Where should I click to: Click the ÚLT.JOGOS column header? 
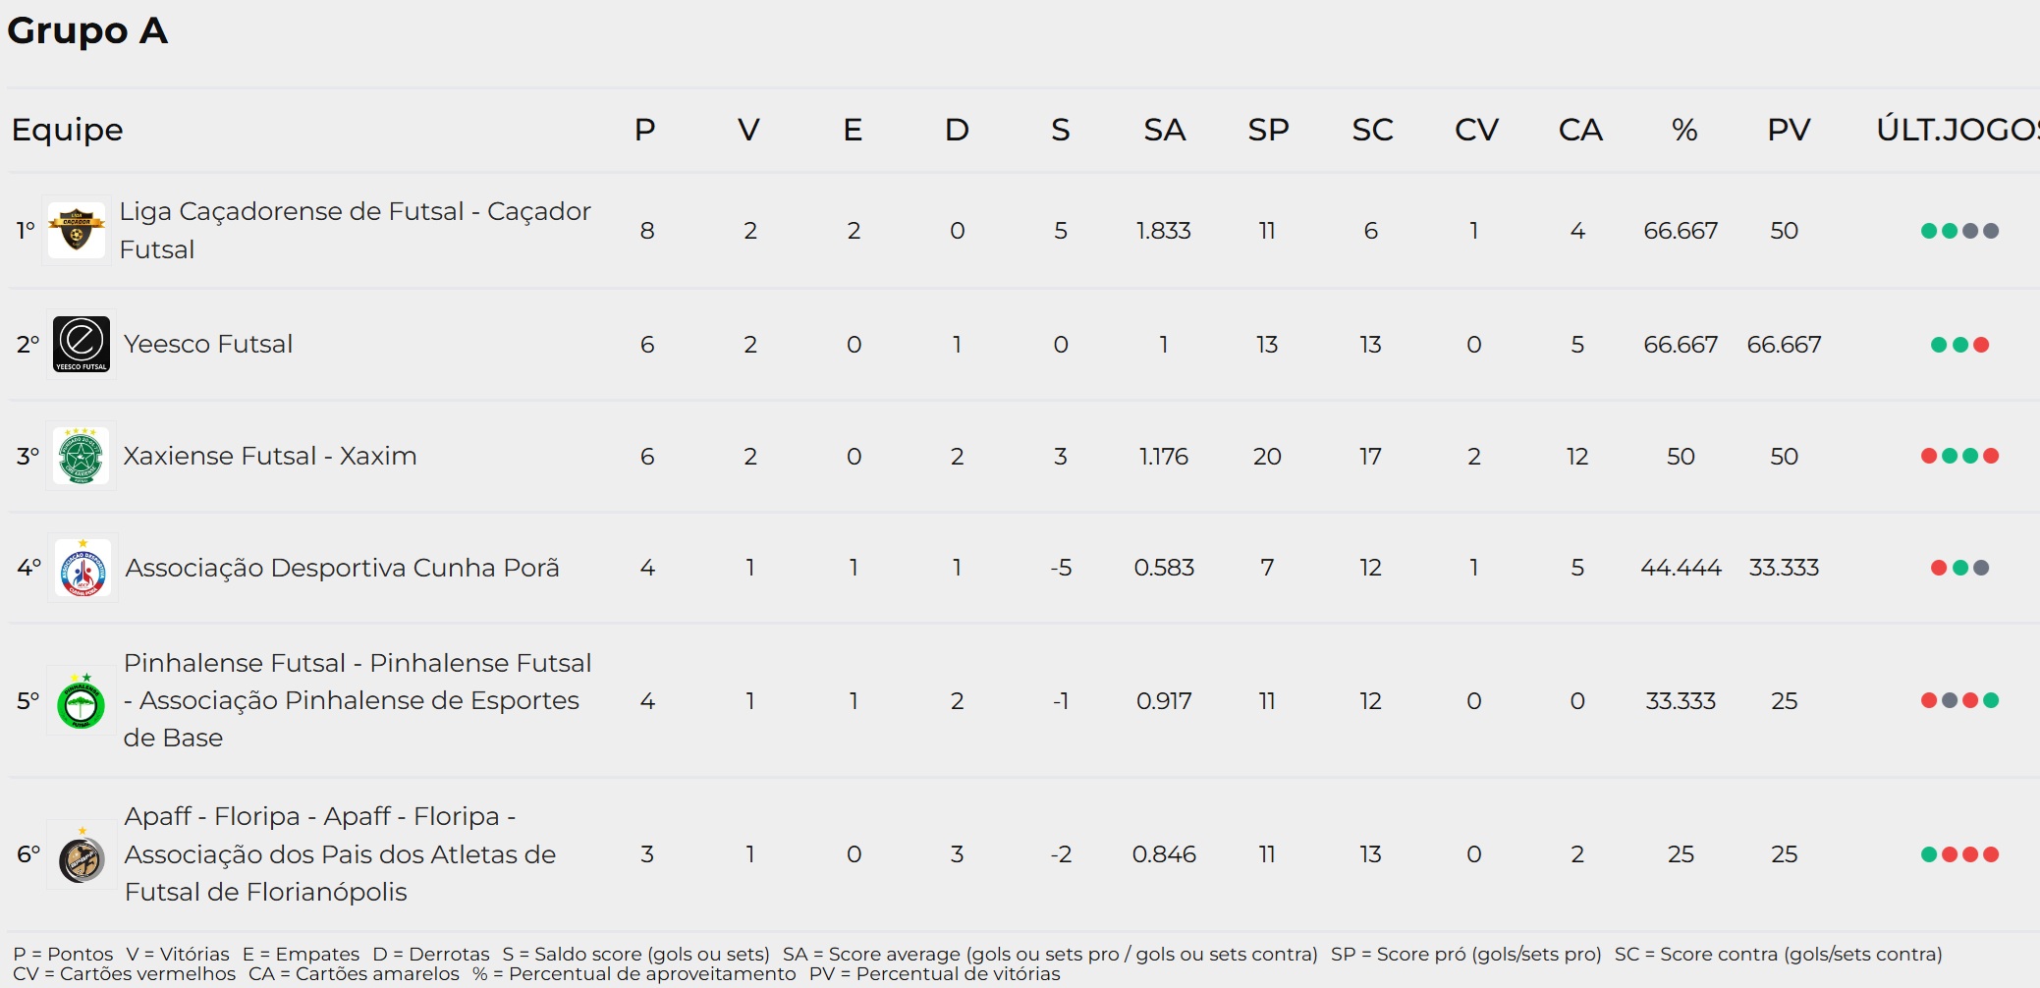pos(1957,130)
